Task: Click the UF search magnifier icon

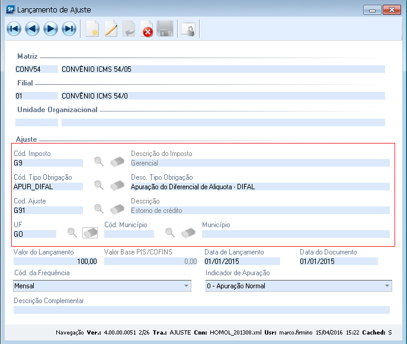Action: point(72,233)
